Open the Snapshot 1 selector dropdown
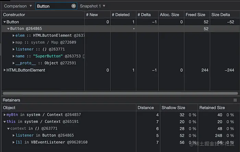Screen dimensions: 240x152 (x=93, y=6)
